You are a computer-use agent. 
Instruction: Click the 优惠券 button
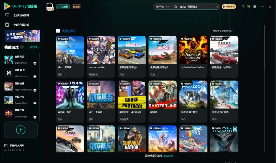pos(76,7)
